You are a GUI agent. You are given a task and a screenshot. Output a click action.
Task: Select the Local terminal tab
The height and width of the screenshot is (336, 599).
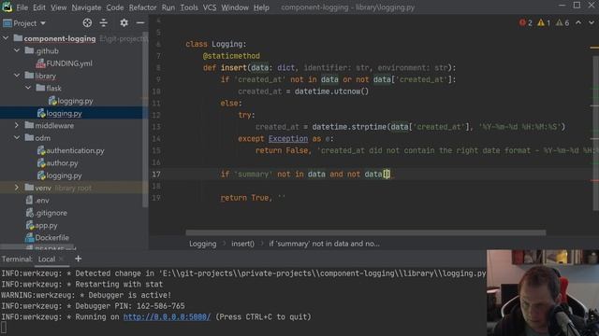pos(47,259)
